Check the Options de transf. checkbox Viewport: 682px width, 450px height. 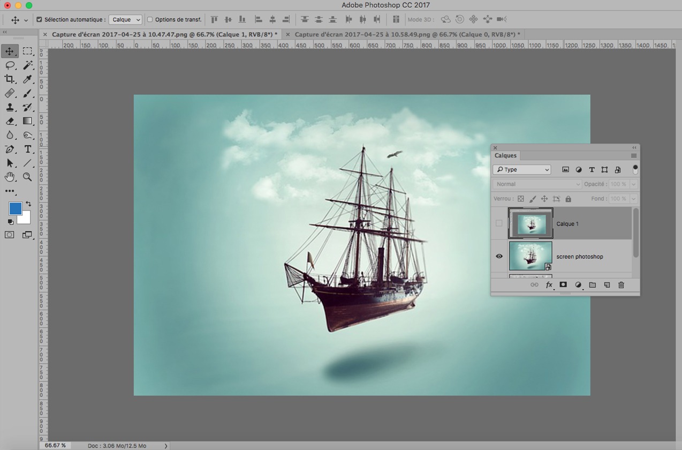[x=151, y=19]
